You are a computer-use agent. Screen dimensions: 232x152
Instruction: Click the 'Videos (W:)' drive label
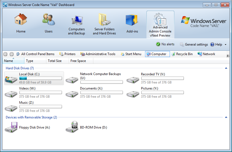coord(27,88)
